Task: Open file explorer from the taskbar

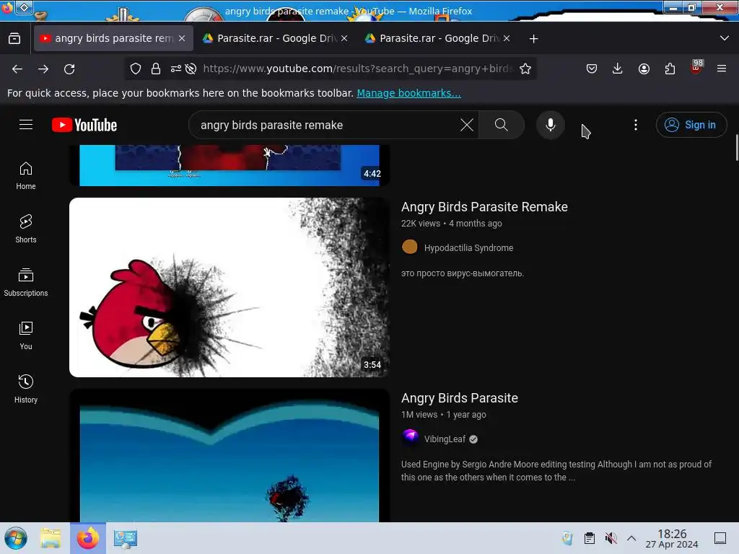Action: click(51, 538)
